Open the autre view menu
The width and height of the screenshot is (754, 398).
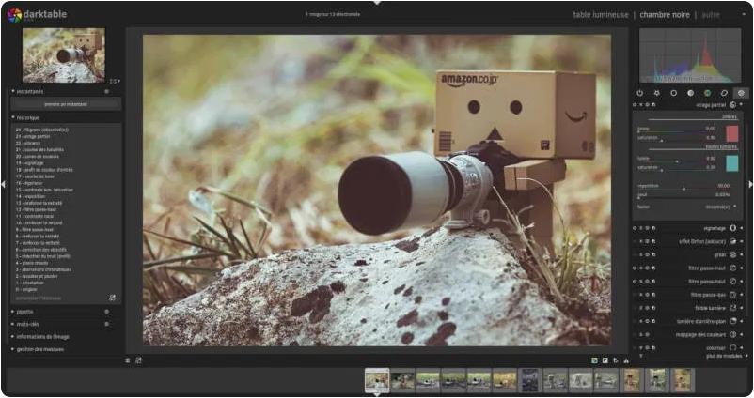(711, 15)
